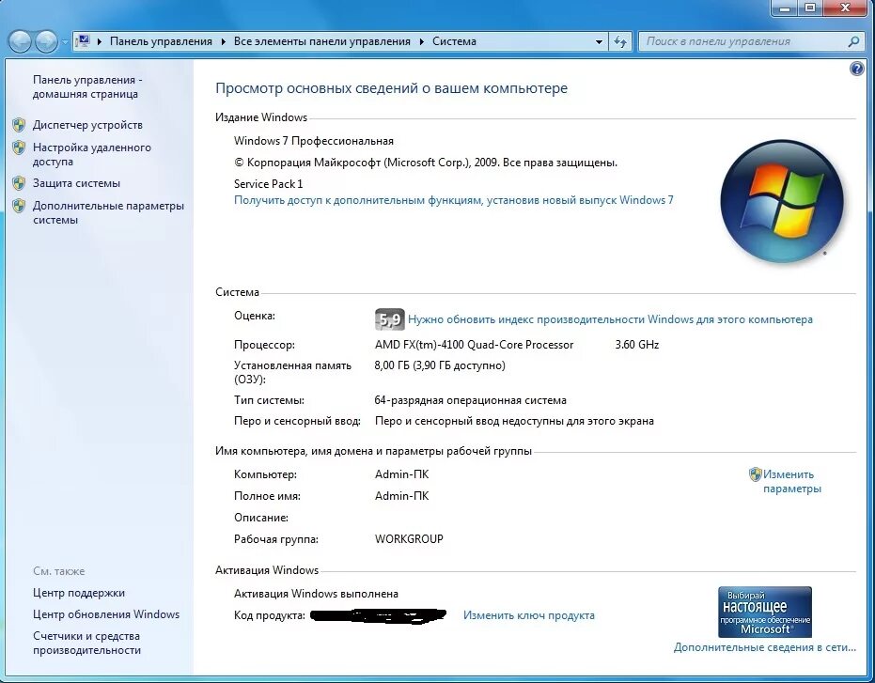Image resolution: width=875 pixels, height=683 pixels.
Task: Go back with the Back arrow button
Action: [x=20, y=41]
